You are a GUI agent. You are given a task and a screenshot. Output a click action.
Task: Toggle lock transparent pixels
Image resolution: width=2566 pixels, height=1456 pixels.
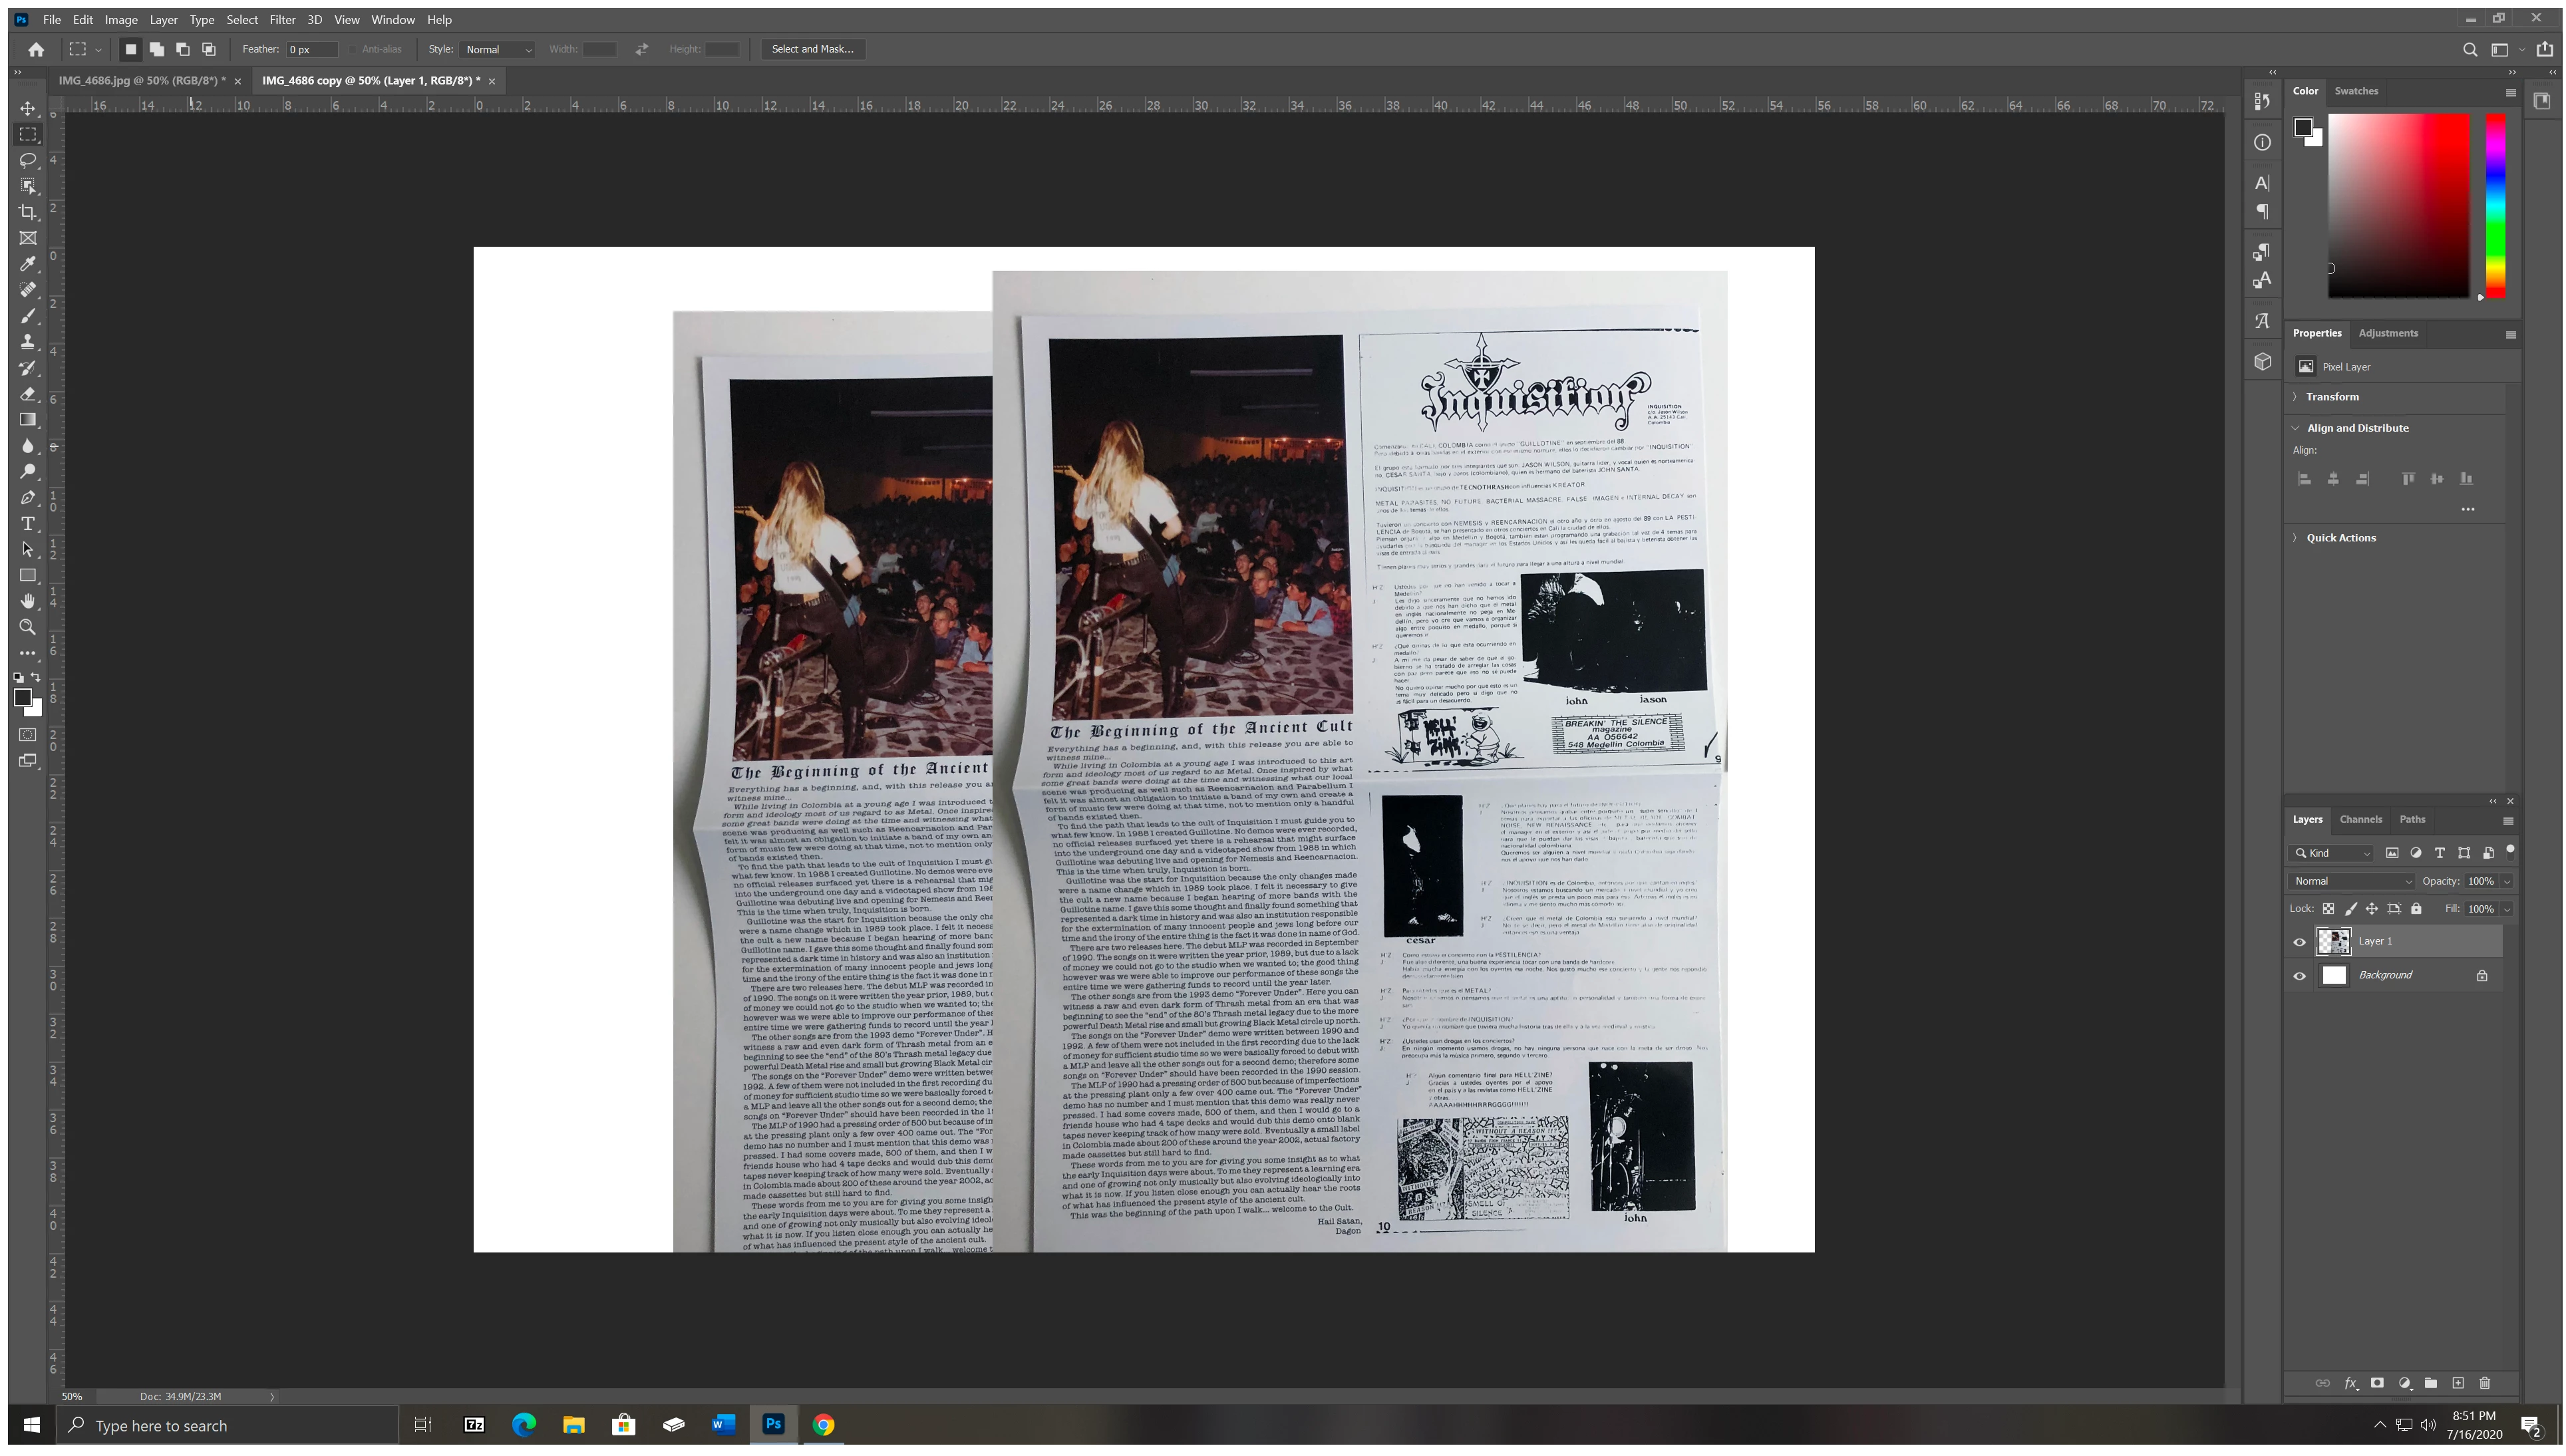point(2328,909)
